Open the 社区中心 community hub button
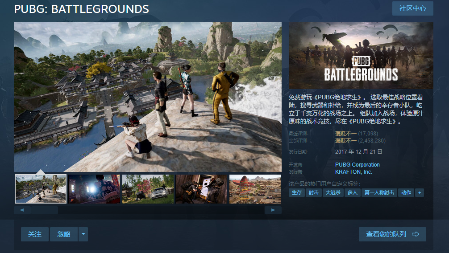449x253 pixels. click(x=413, y=8)
